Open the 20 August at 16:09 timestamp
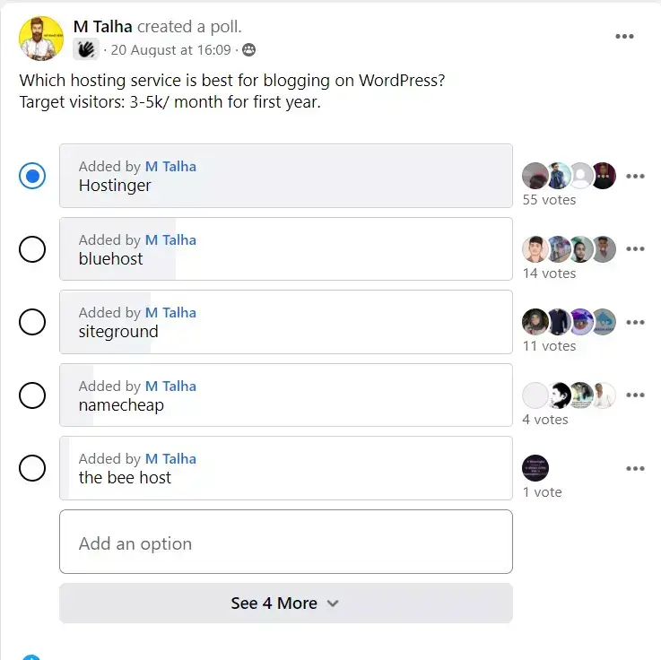This screenshot has width=661, height=660. (x=170, y=50)
